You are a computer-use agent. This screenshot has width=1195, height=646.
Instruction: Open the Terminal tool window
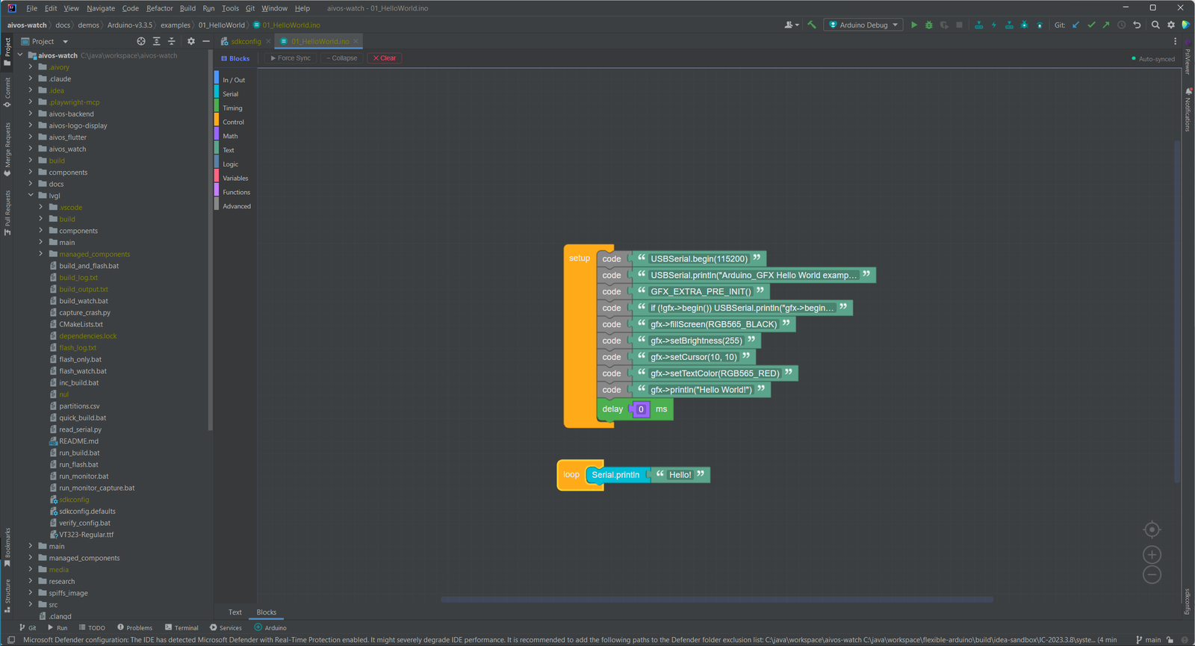point(181,628)
